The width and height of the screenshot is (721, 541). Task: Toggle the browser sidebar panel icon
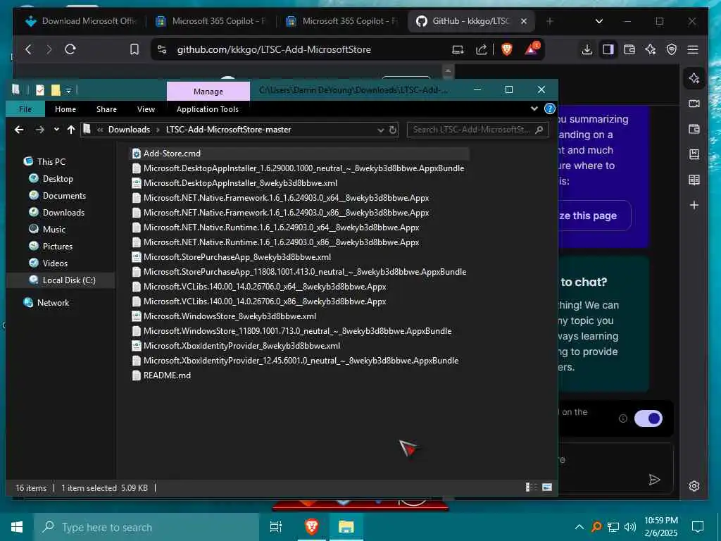pyautogui.click(x=608, y=49)
